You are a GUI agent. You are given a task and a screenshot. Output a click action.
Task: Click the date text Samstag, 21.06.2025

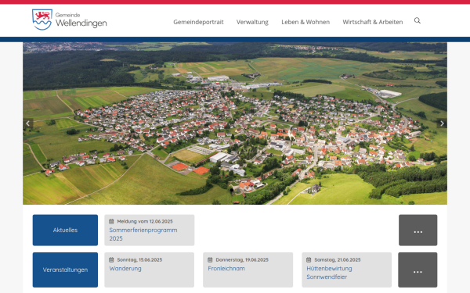(x=337, y=260)
